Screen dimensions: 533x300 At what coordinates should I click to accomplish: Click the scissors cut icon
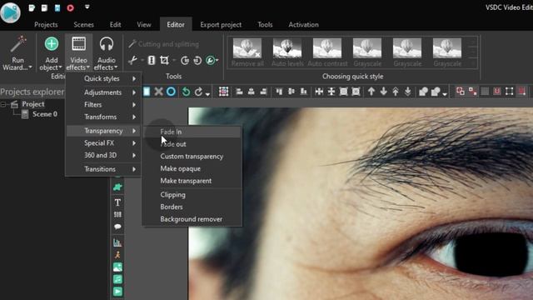(x=132, y=61)
